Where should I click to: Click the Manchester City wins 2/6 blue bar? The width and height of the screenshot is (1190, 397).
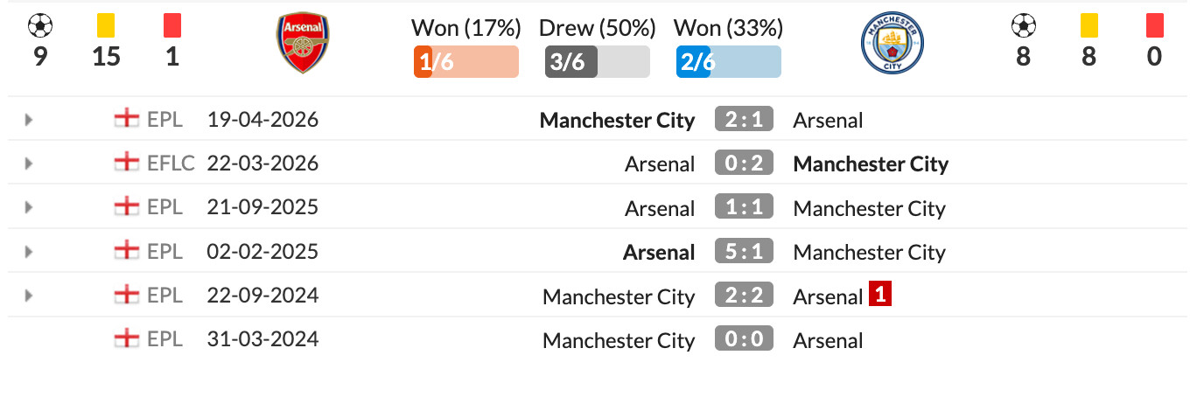point(729,62)
